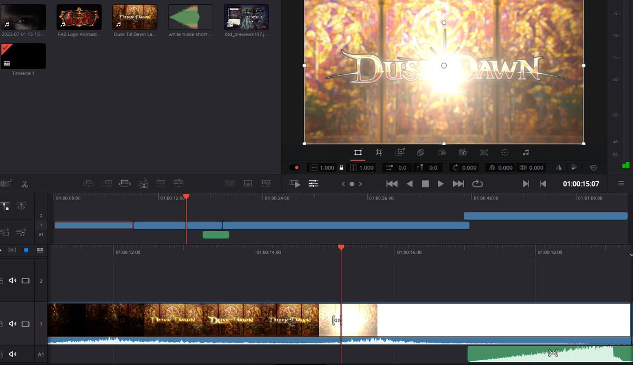Select the 2023-07-01 15-13-... clip thumbnail
Screen dimensions: 633x365
[x=23, y=17]
